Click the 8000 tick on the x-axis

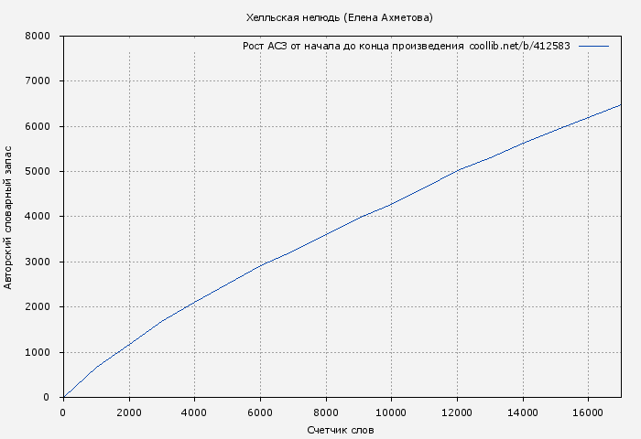pos(325,412)
